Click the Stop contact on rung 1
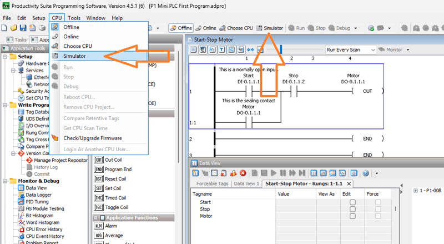Image resolution: width=444 pixels, height=244 pixels. [x=294, y=91]
